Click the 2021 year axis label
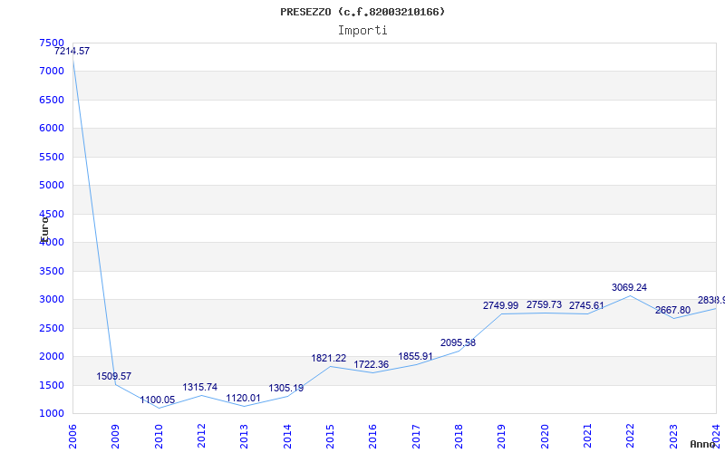725x453 pixels. [587, 437]
